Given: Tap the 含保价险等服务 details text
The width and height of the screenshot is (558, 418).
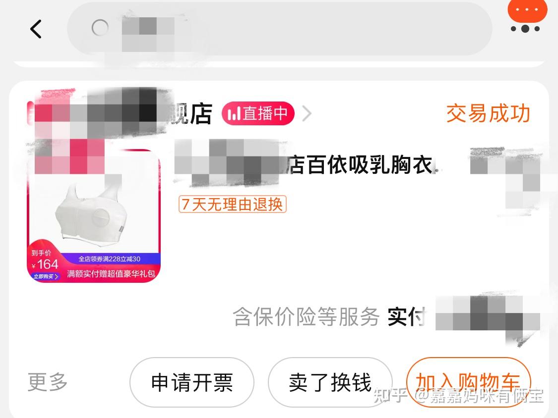Looking at the screenshot, I should pos(306,316).
